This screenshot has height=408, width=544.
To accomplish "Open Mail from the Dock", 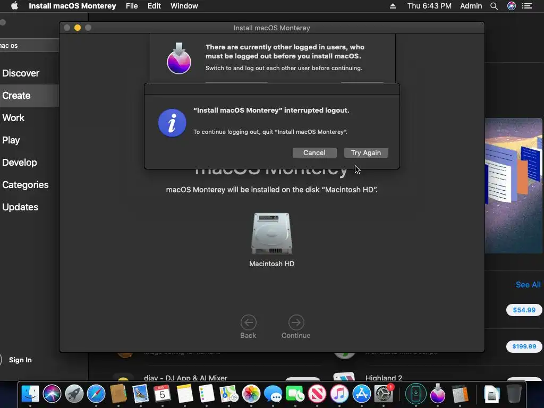I will pos(140,394).
